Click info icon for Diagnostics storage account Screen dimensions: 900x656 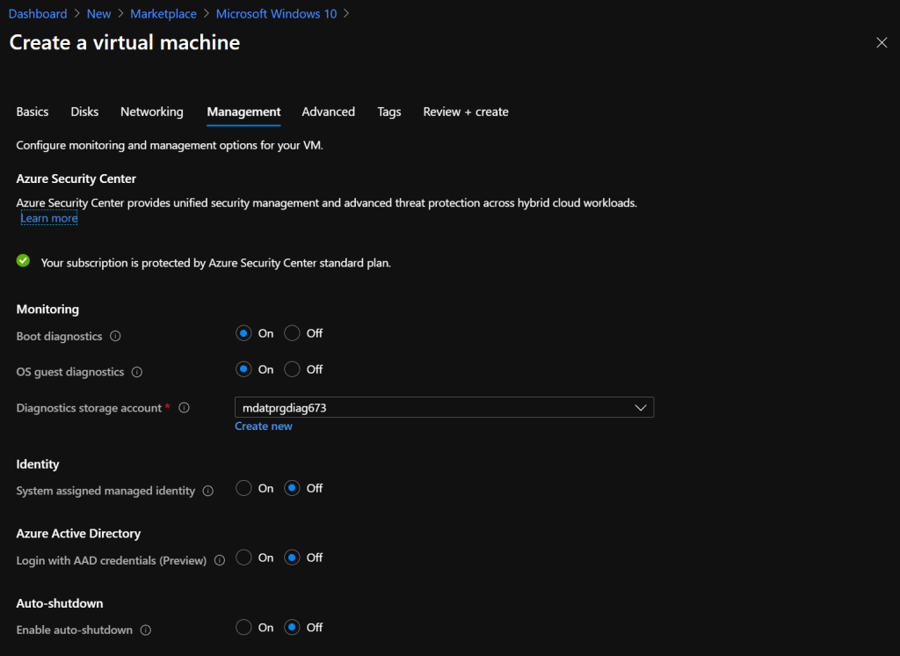pyautogui.click(x=184, y=408)
